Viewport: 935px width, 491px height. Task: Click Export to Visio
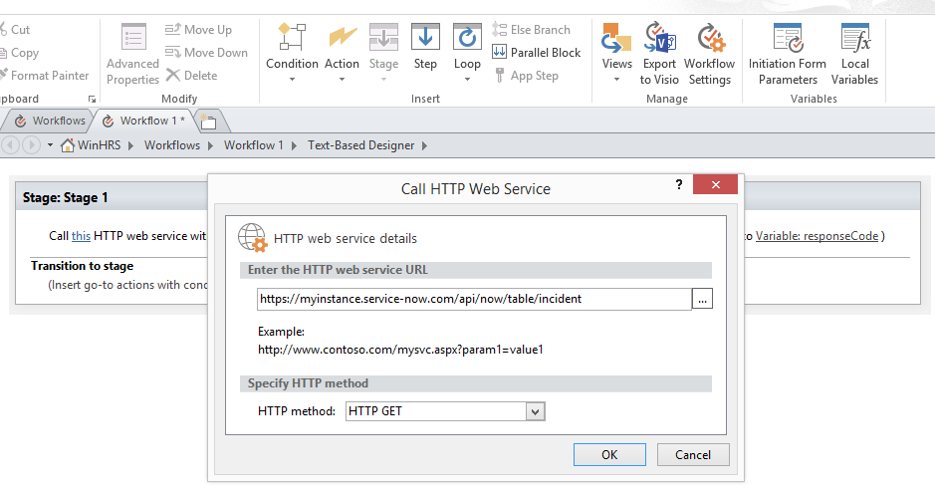click(x=659, y=55)
